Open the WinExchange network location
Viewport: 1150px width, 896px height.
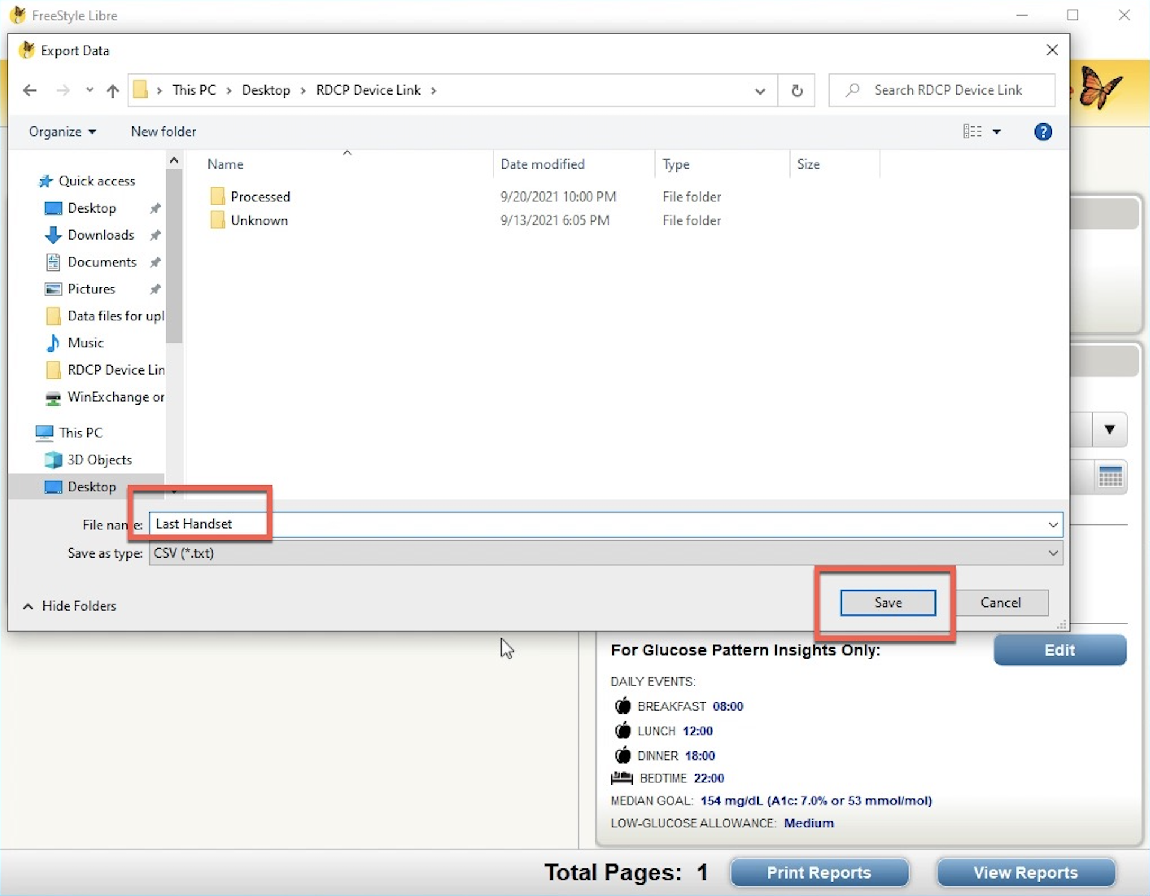click(105, 397)
